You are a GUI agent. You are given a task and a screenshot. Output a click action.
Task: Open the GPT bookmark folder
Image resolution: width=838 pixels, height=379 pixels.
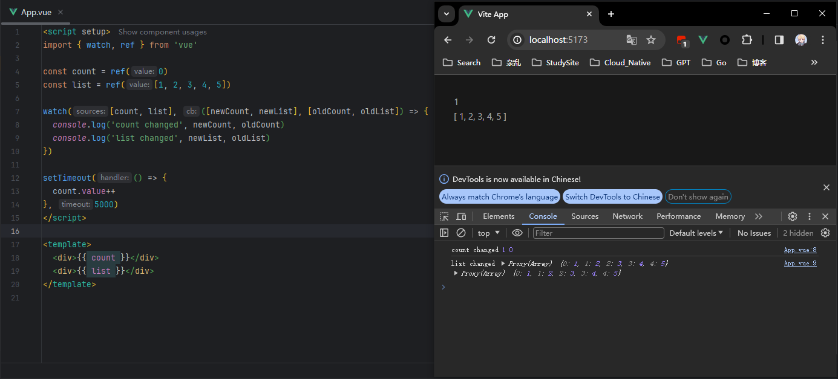(676, 62)
